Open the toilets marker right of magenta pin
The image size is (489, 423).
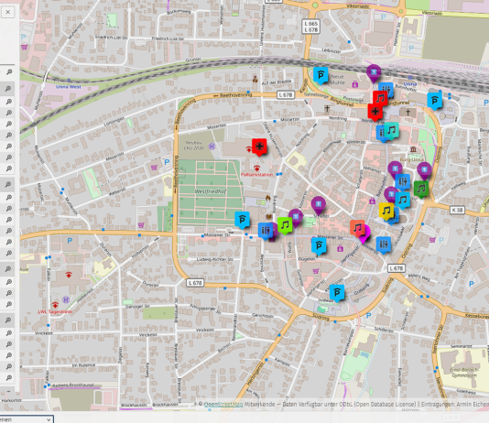point(384,244)
